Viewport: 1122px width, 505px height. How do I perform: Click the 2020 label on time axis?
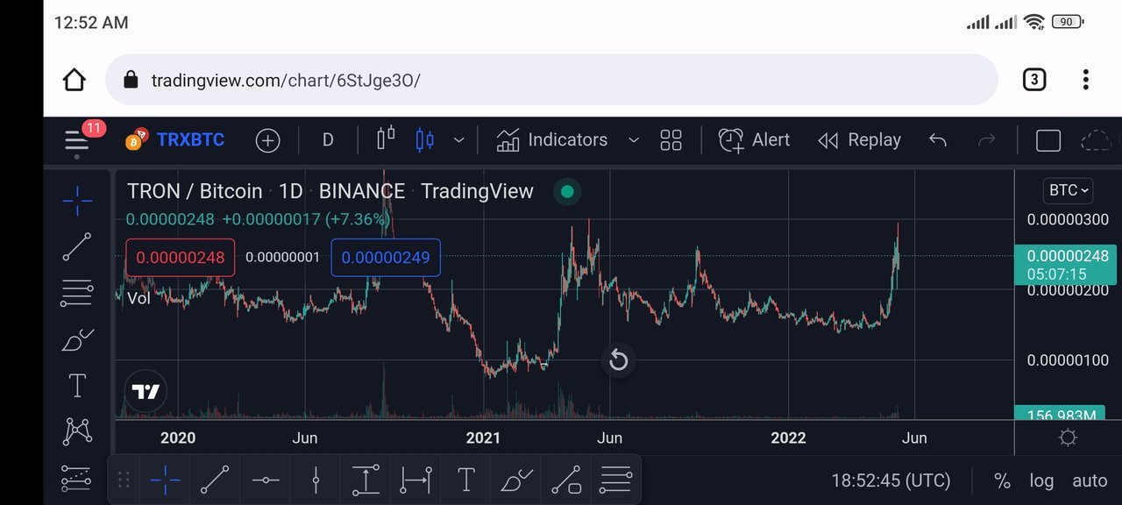[178, 437]
